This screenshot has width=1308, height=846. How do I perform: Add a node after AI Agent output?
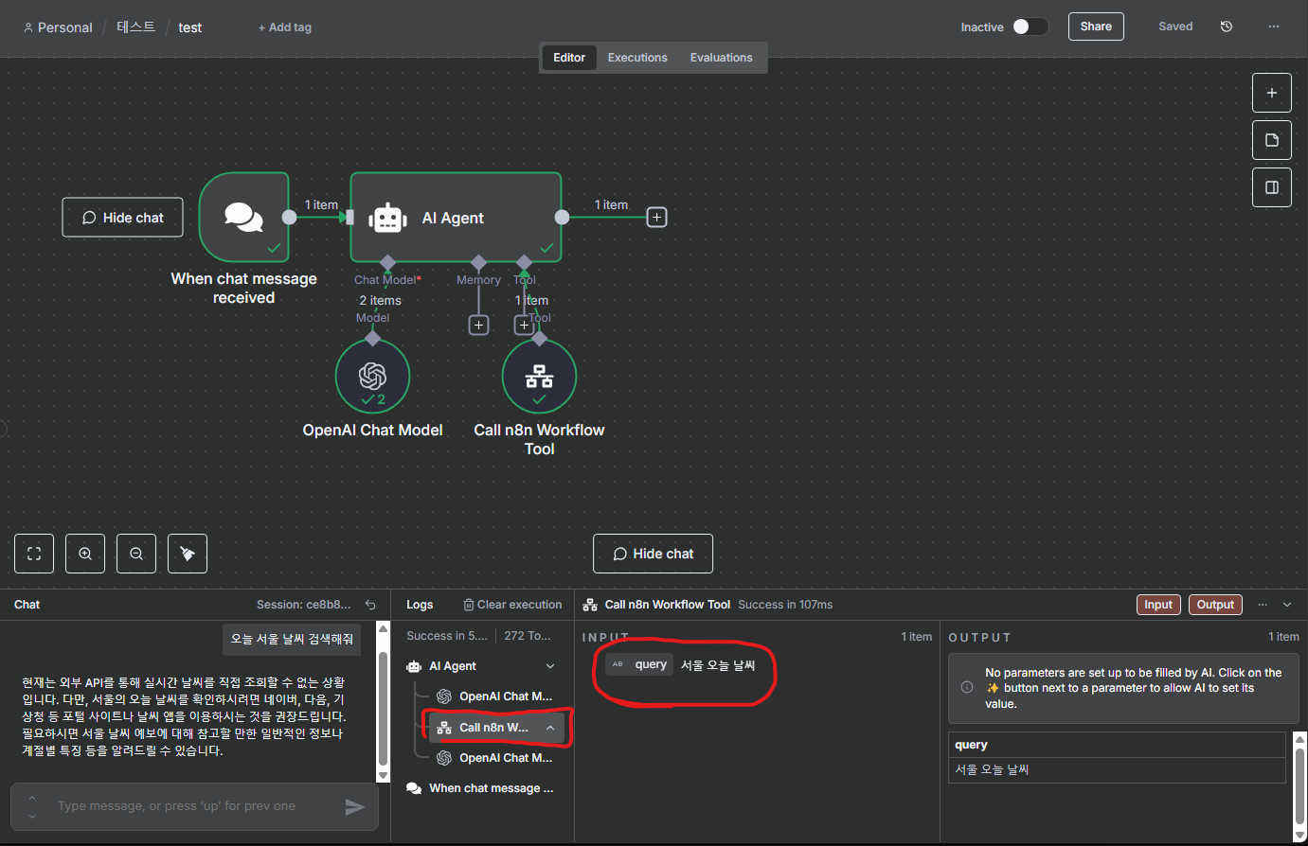pyautogui.click(x=656, y=218)
